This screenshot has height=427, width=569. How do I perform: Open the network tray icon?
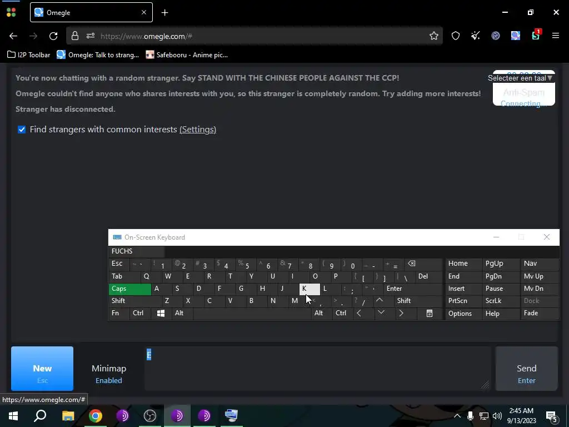click(484, 416)
